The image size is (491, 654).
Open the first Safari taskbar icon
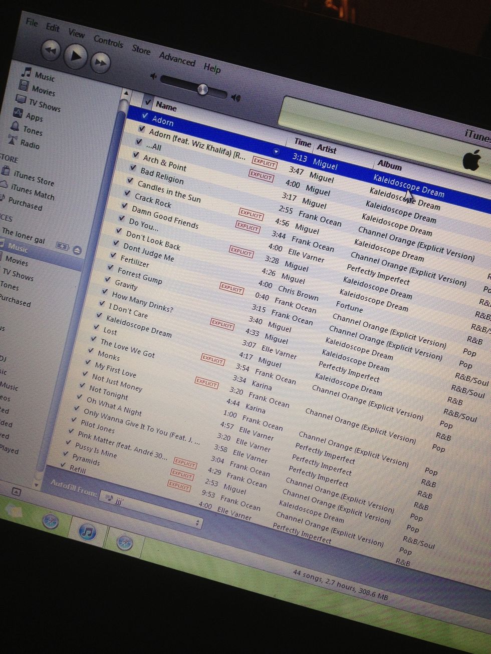(x=51, y=522)
